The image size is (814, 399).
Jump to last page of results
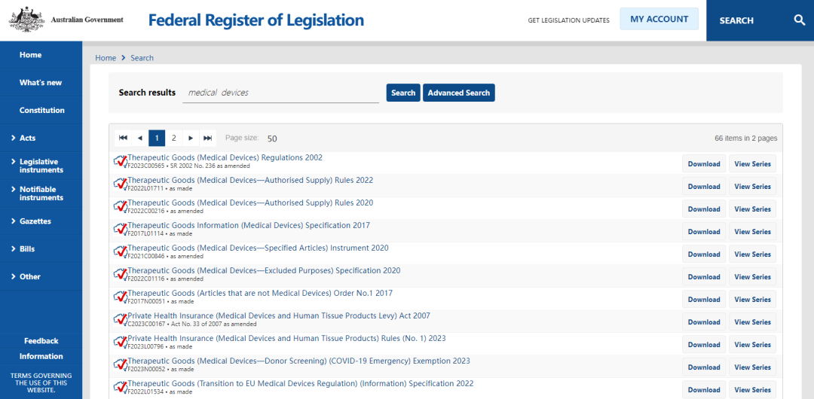[x=208, y=138]
